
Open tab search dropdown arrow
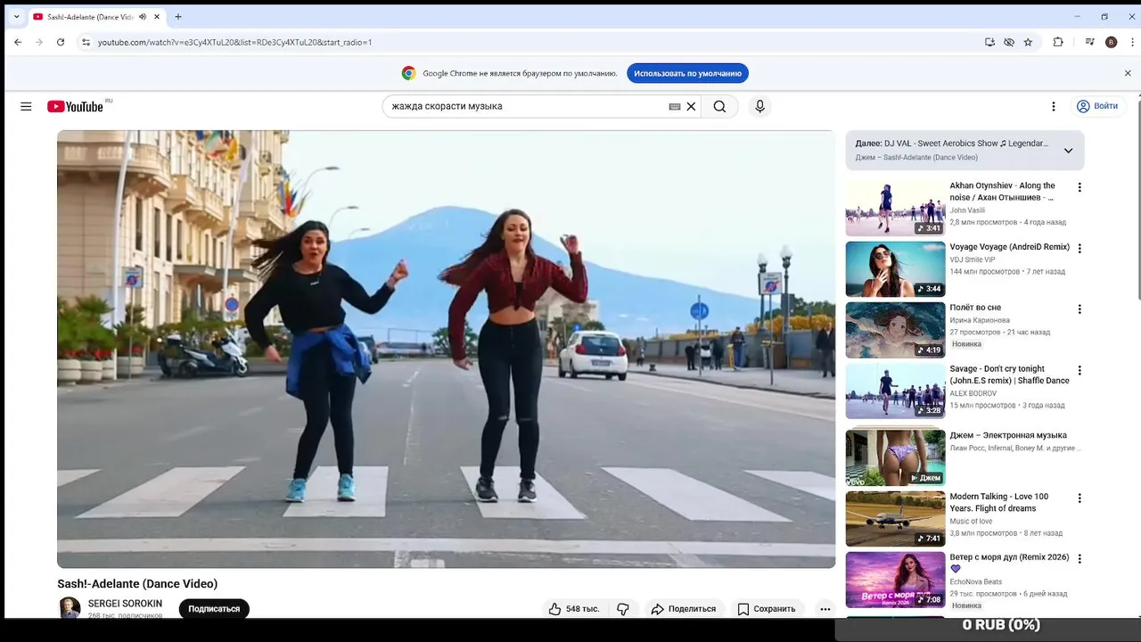[x=16, y=17]
